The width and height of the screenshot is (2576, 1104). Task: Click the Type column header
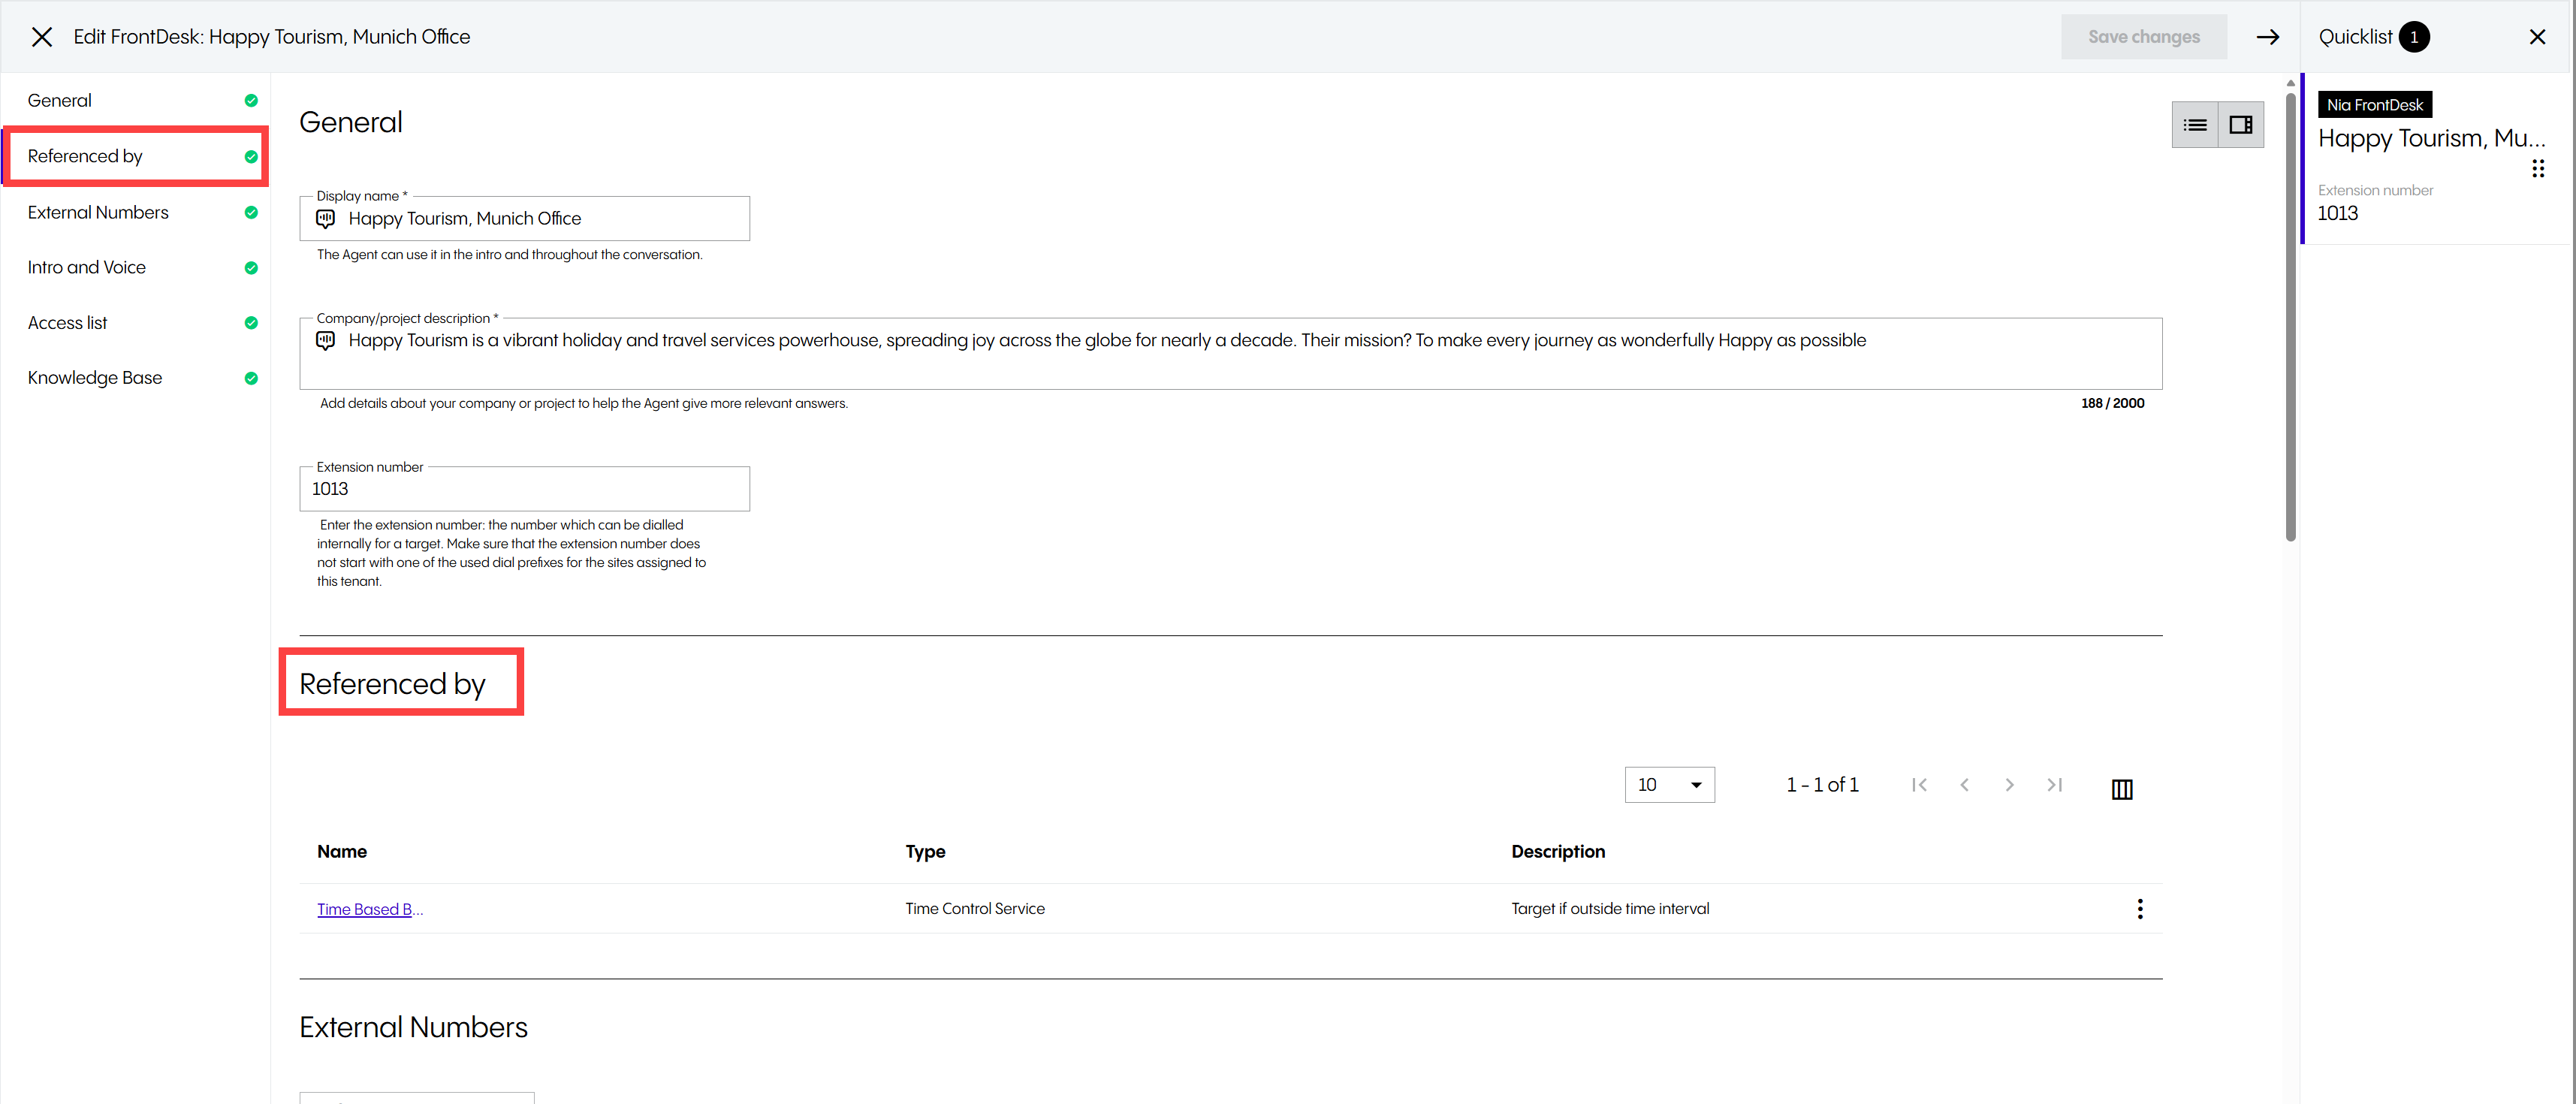(x=925, y=851)
